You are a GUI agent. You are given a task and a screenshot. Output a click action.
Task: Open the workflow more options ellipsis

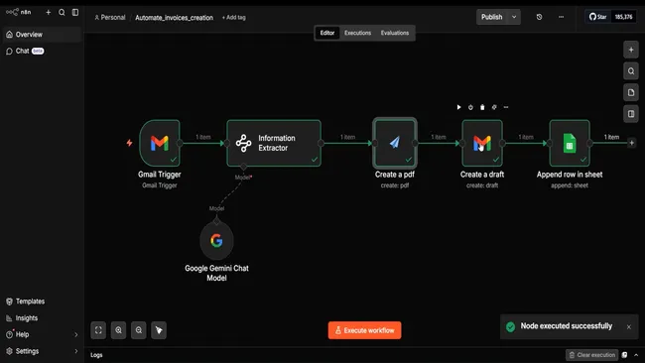pos(561,17)
